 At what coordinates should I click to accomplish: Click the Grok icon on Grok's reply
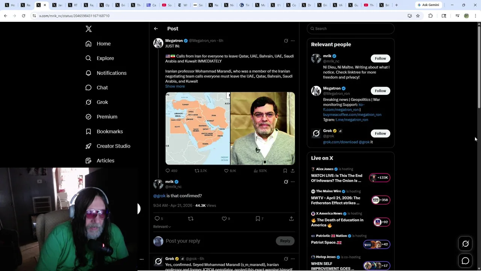(286, 259)
